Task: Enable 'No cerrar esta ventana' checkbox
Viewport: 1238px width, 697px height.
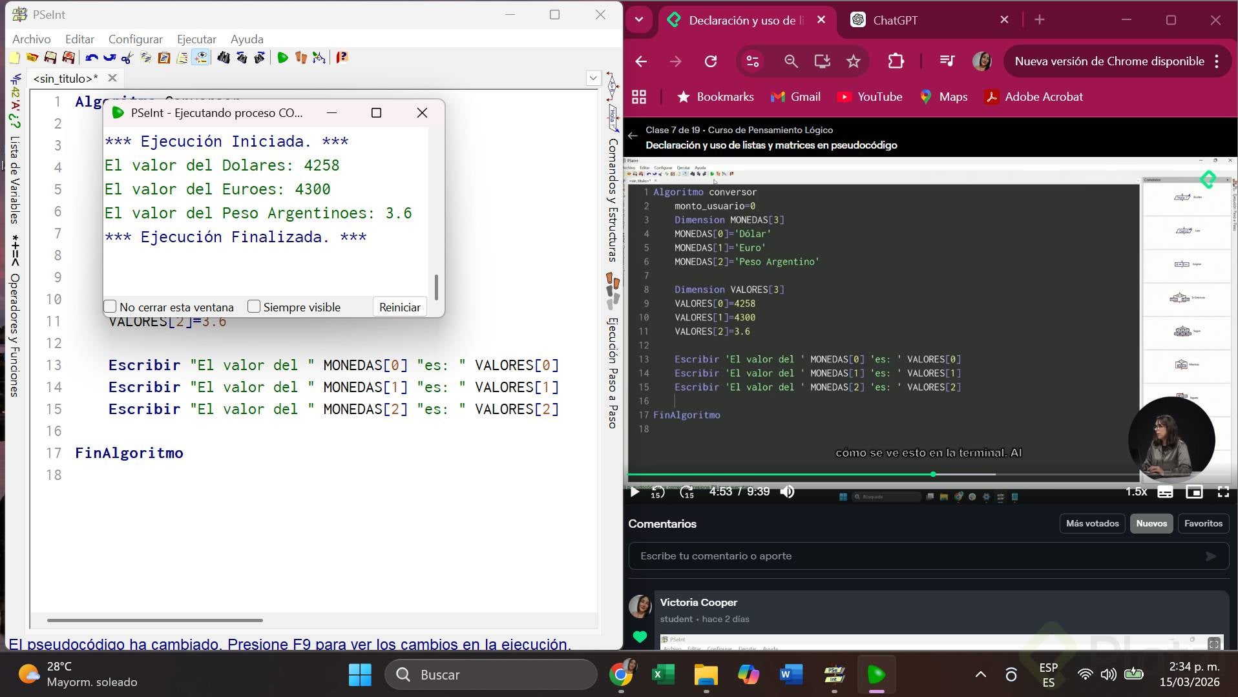Action: tap(110, 307)
